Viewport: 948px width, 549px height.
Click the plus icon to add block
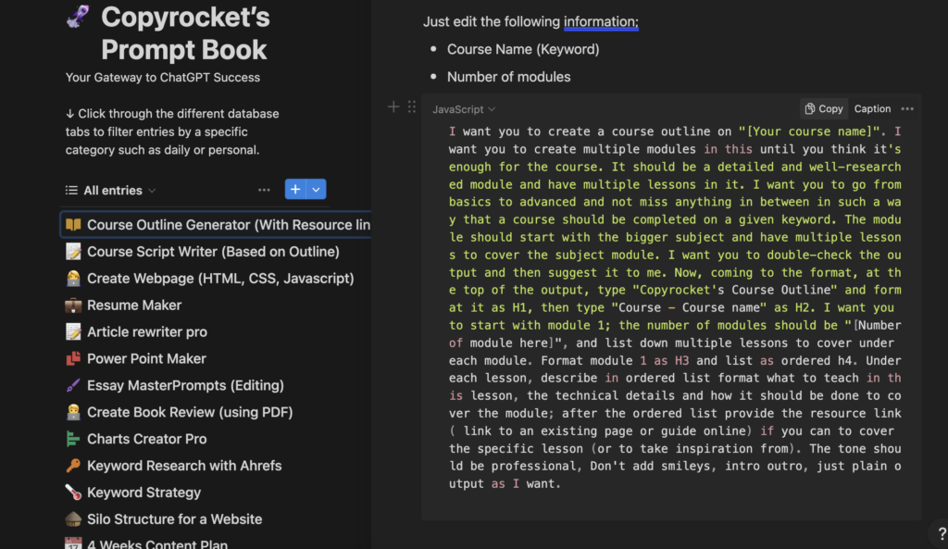pos(393,107)
